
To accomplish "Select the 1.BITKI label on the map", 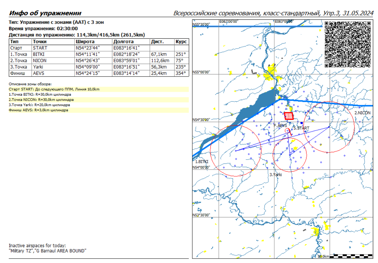I will tap(202, 161).
